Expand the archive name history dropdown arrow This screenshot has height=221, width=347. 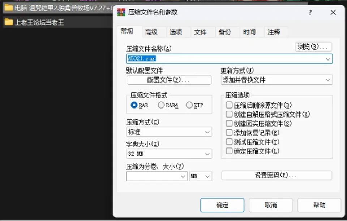pos(328,59)
